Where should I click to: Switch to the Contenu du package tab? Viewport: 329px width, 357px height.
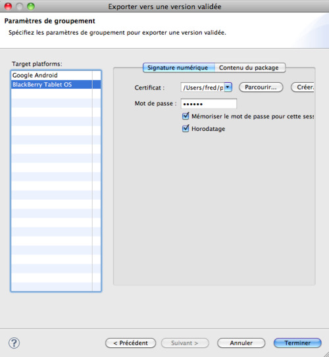click(x=250, y=68)
